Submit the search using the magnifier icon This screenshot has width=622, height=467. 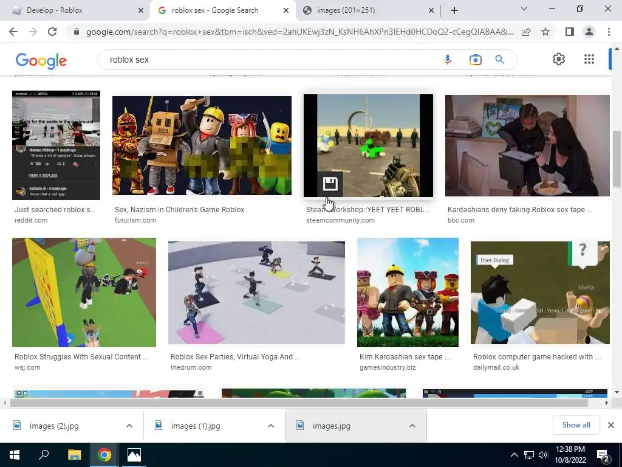499,60
